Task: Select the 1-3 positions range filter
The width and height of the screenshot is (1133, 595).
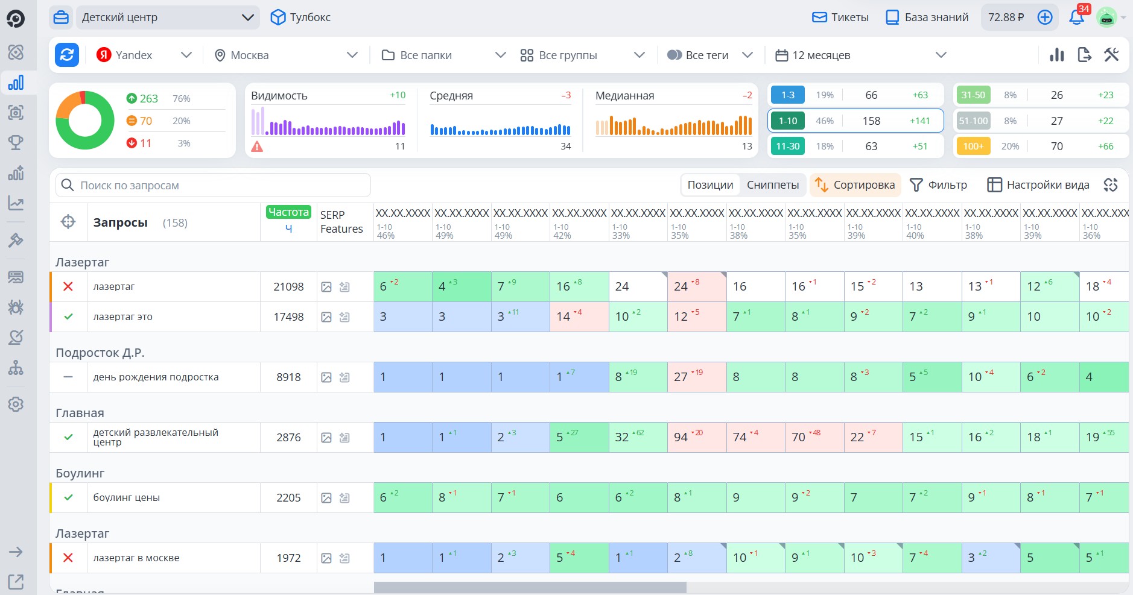Action: [x=855, y=95]
